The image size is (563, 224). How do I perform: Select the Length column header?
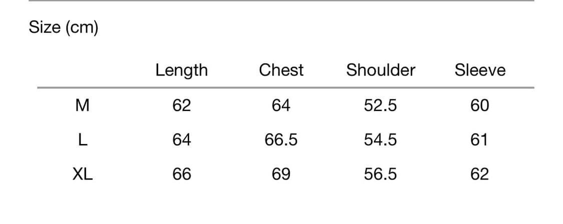[181, 70]
